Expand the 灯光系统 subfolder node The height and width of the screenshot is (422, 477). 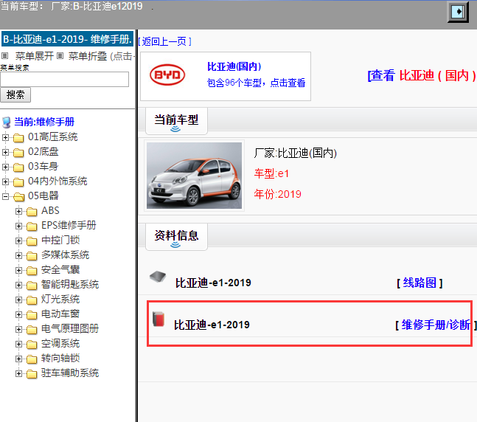[18, 300]
